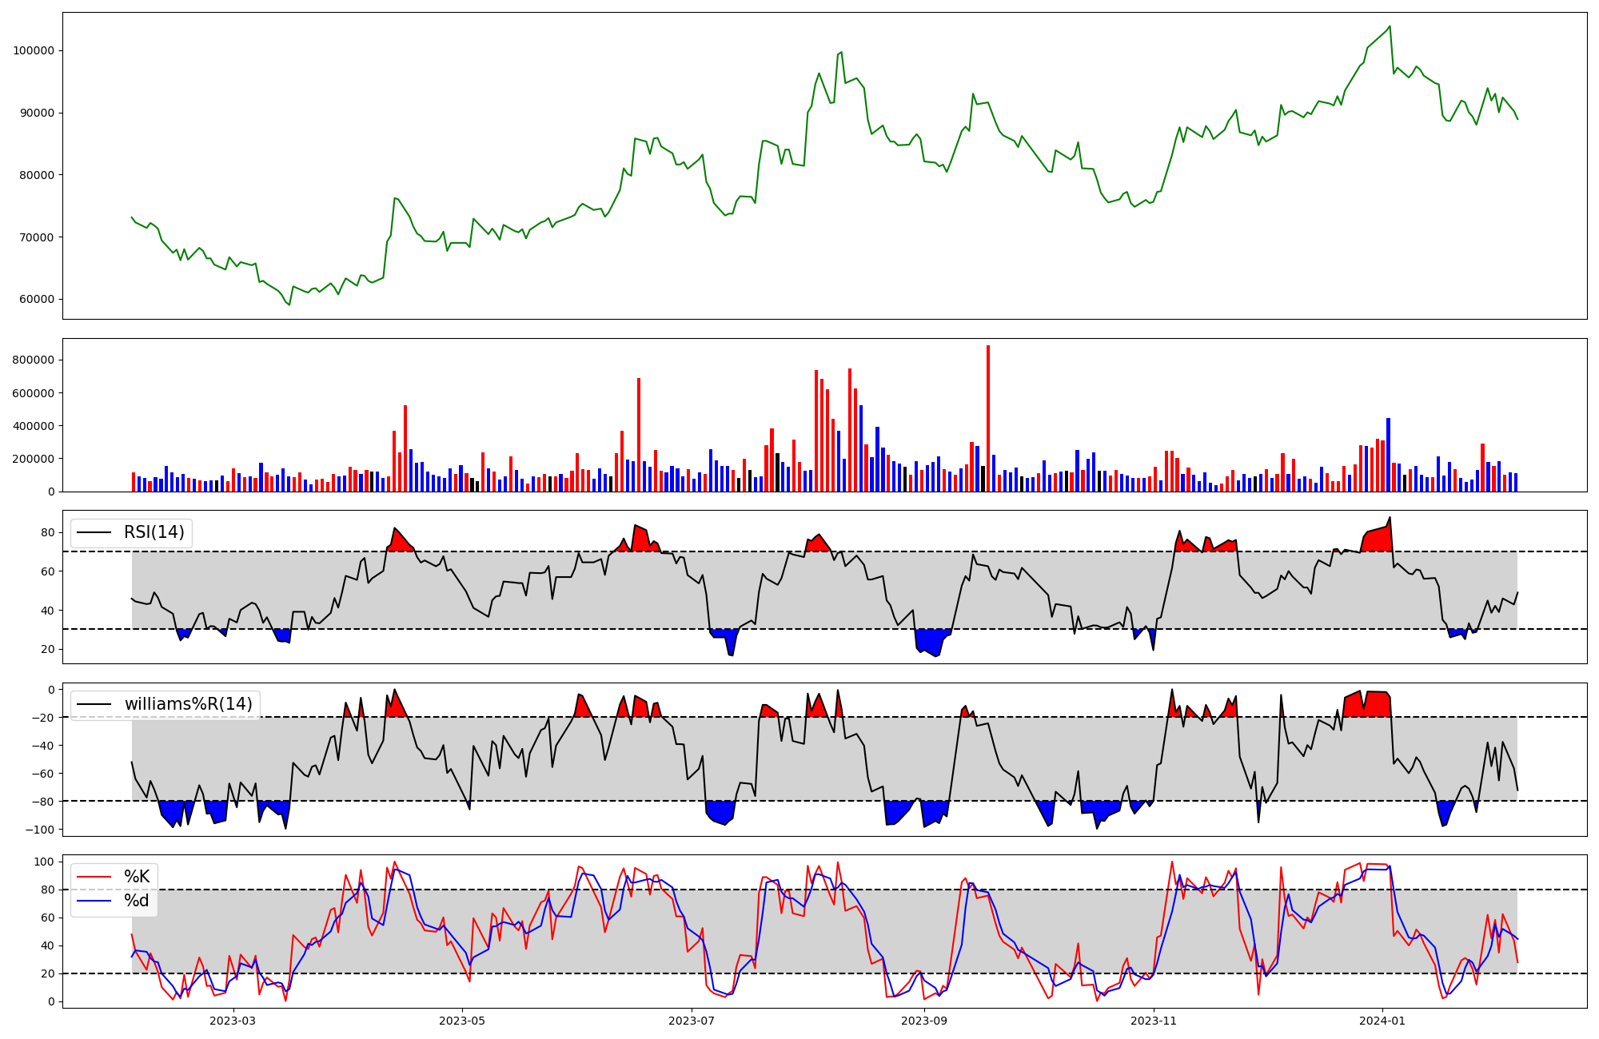Image resolution: width=1599 pixels, height=1039 pixels.
Task: Click the −80 Williams %R axis label
Action: (x=42, y=802)
